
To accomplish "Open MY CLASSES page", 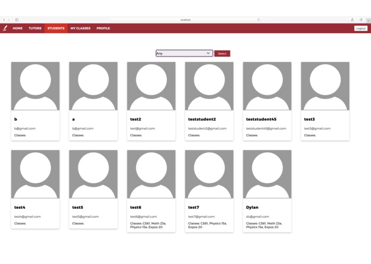I will click(x=81, y=28).
